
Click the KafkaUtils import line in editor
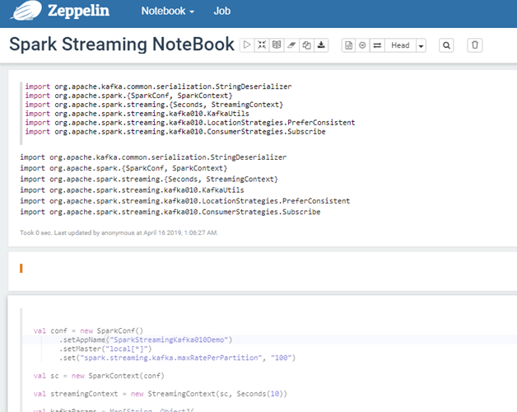coord(137,114)
